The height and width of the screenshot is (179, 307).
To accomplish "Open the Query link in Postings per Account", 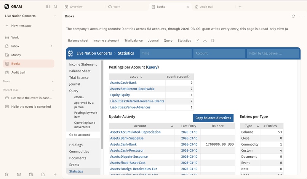I will [x=152, y=67].
